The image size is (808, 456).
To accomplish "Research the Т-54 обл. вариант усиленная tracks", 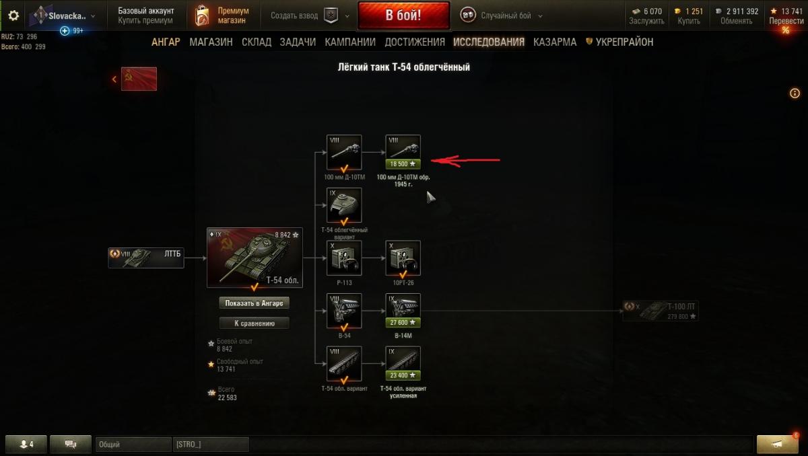I will [x=403, y=364].
